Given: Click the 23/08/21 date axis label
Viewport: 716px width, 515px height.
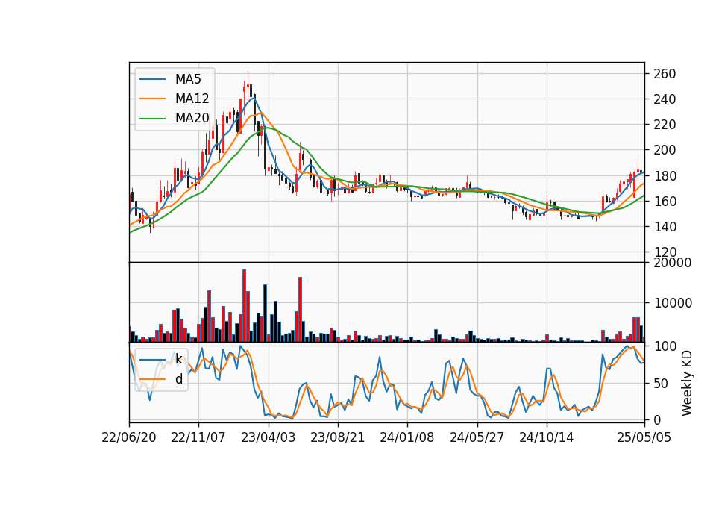Looking at the screenshot, I should click(x=337, y=437).
